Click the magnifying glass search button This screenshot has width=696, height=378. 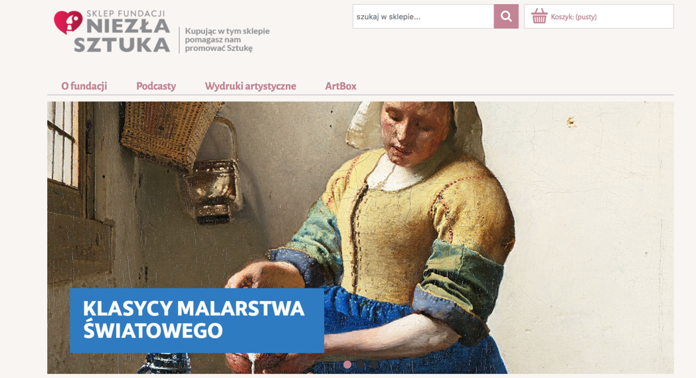point(506,17)
